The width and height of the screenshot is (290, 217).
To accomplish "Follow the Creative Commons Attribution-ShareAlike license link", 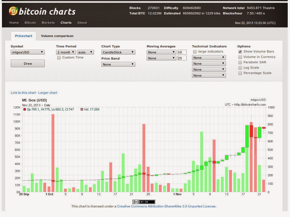I will point(167,206).
